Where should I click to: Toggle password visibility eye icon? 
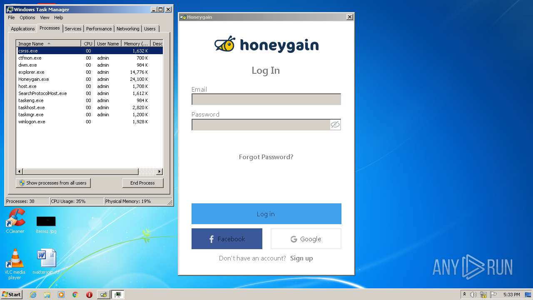coord(335,125)
